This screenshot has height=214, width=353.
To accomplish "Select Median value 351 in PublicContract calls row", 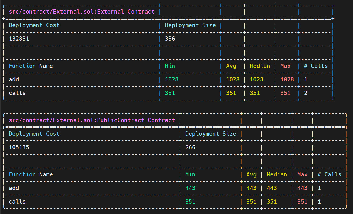I will click(272, 202).
